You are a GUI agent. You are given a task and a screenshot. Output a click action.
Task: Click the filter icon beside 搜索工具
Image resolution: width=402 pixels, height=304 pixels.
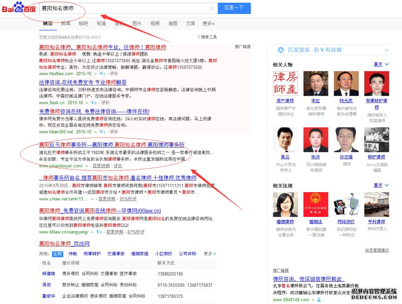(x=198, y=37)
